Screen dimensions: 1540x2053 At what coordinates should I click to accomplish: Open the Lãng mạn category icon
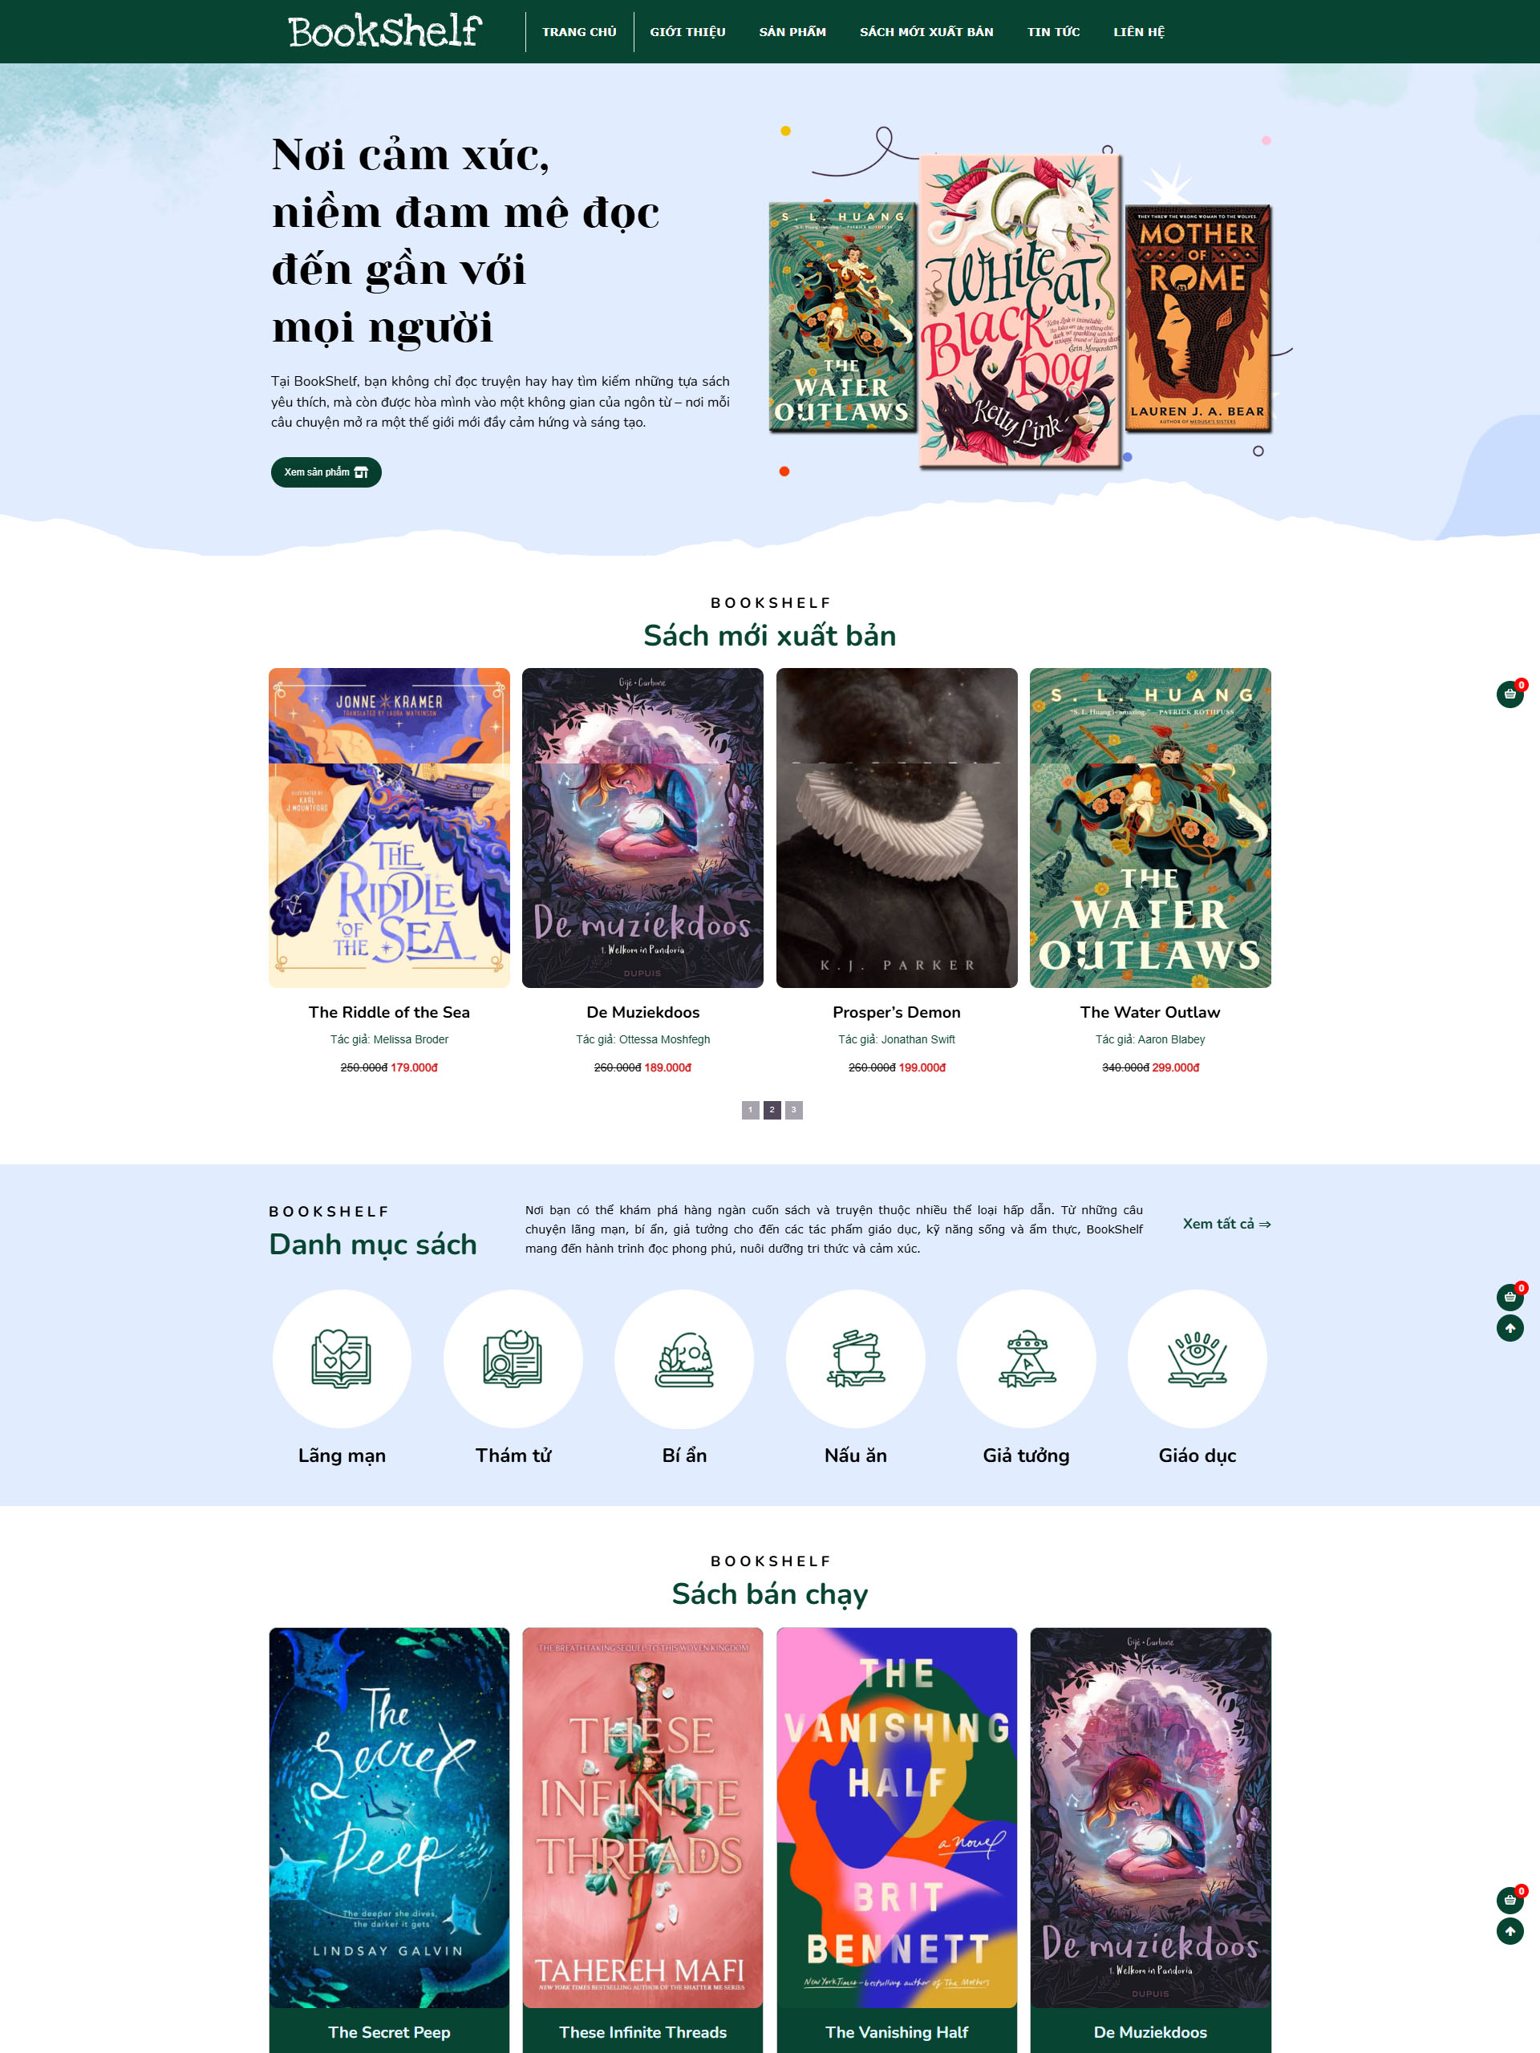pyautogui.click(x=342, y=1358)
